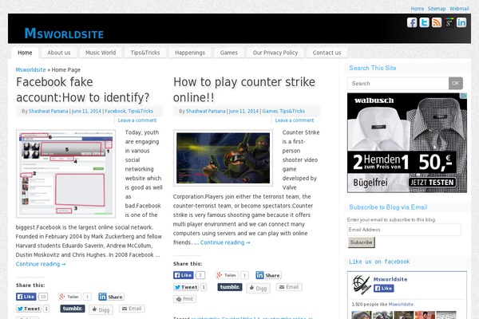Open the LinkedIn icon in the header
This screenshot has width=479, height=319.
461,22
